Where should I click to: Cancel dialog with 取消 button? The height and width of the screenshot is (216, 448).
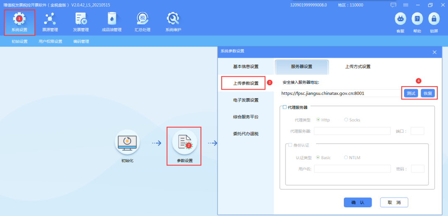[x=394, y=202]
